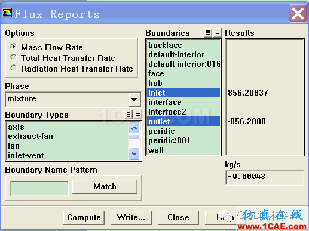Image resolution: width=309 pixels, height=231 pixels.
Task: Click result value 856.20837
Action: pyautogui.click(x=248, y=93)
